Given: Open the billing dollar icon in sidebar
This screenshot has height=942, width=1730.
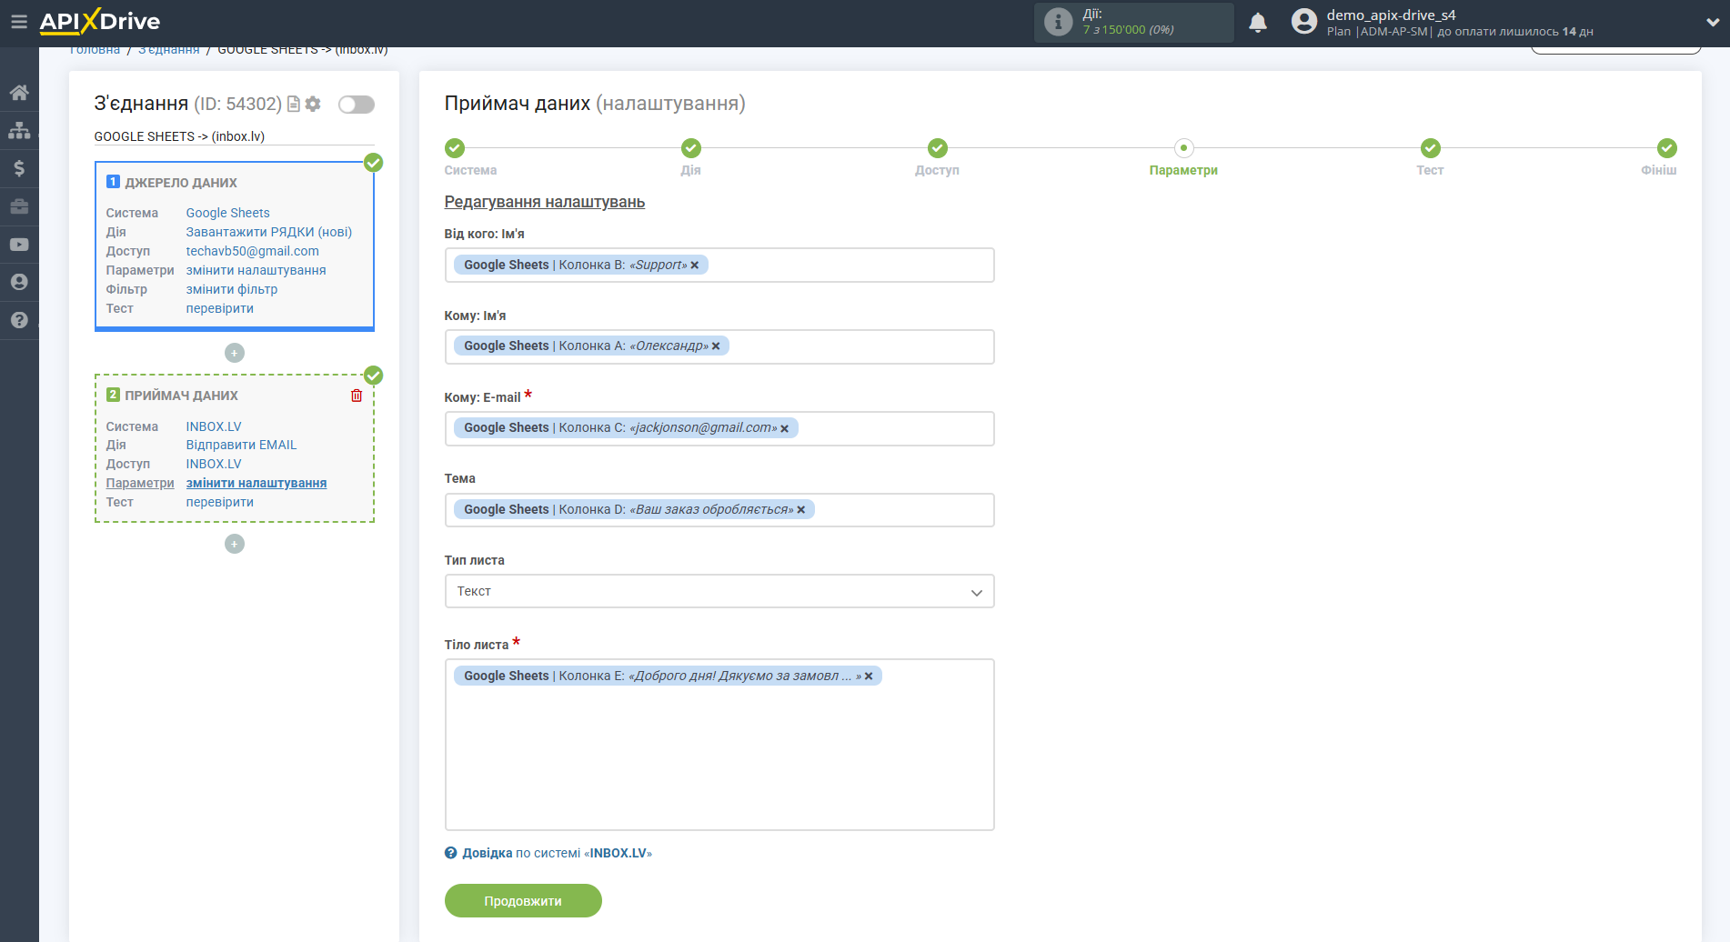Looking at the screenshot, I should point(19,168).
